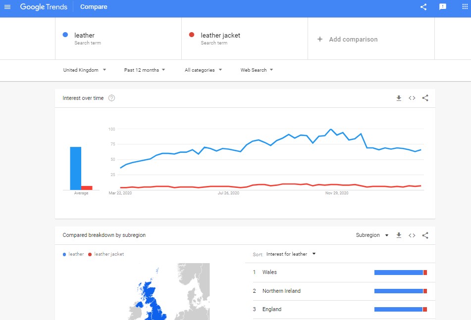
Task: Go to Google Trends home logo
Action: coord(44,7)
